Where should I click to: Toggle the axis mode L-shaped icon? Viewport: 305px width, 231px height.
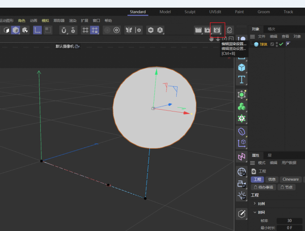pyautogui.click(x=37, y=30)
